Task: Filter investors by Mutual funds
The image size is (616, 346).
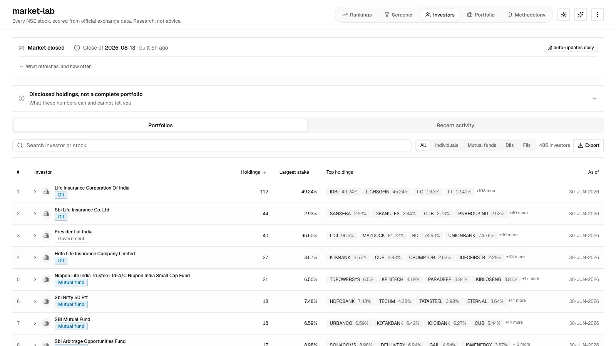Action: tap(482, 145)
